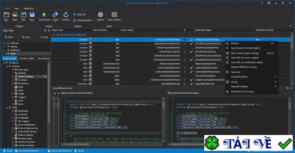Viewport: 295px width, 153px height.
Task: Open Options gear icon
Action: [100, 14]
